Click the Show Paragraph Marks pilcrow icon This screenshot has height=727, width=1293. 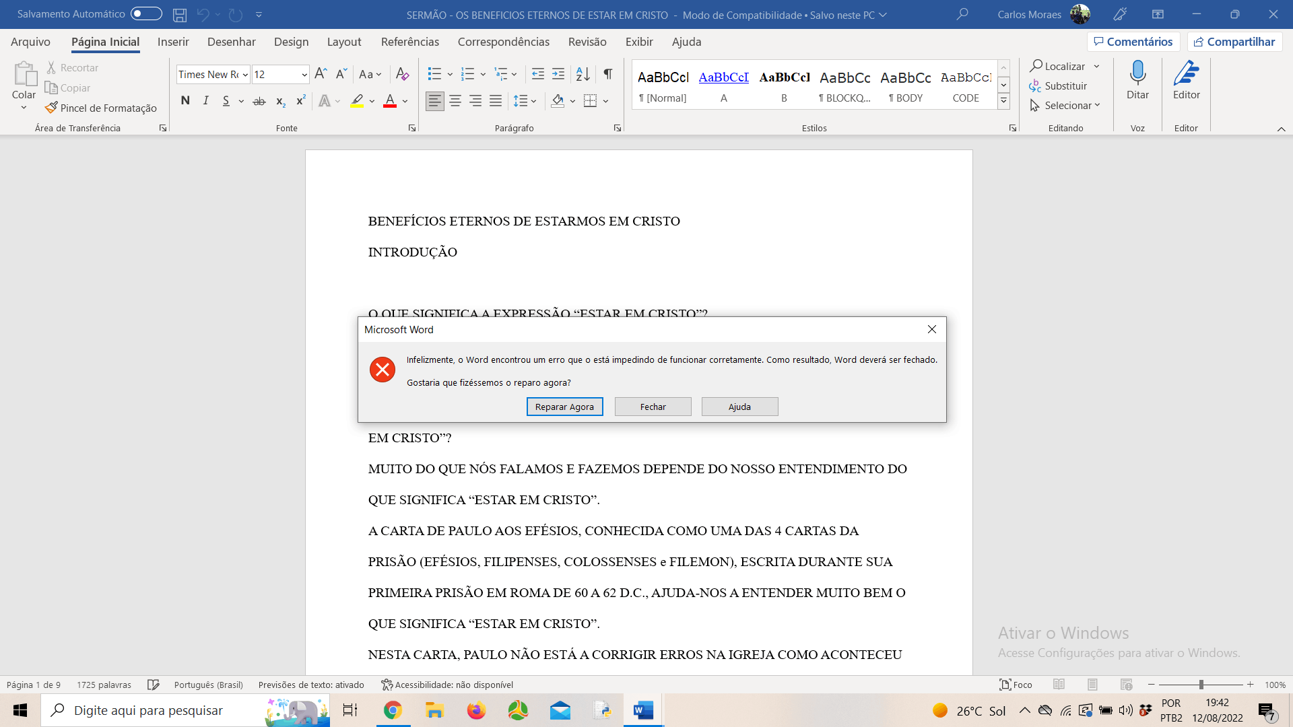[607, 74]
